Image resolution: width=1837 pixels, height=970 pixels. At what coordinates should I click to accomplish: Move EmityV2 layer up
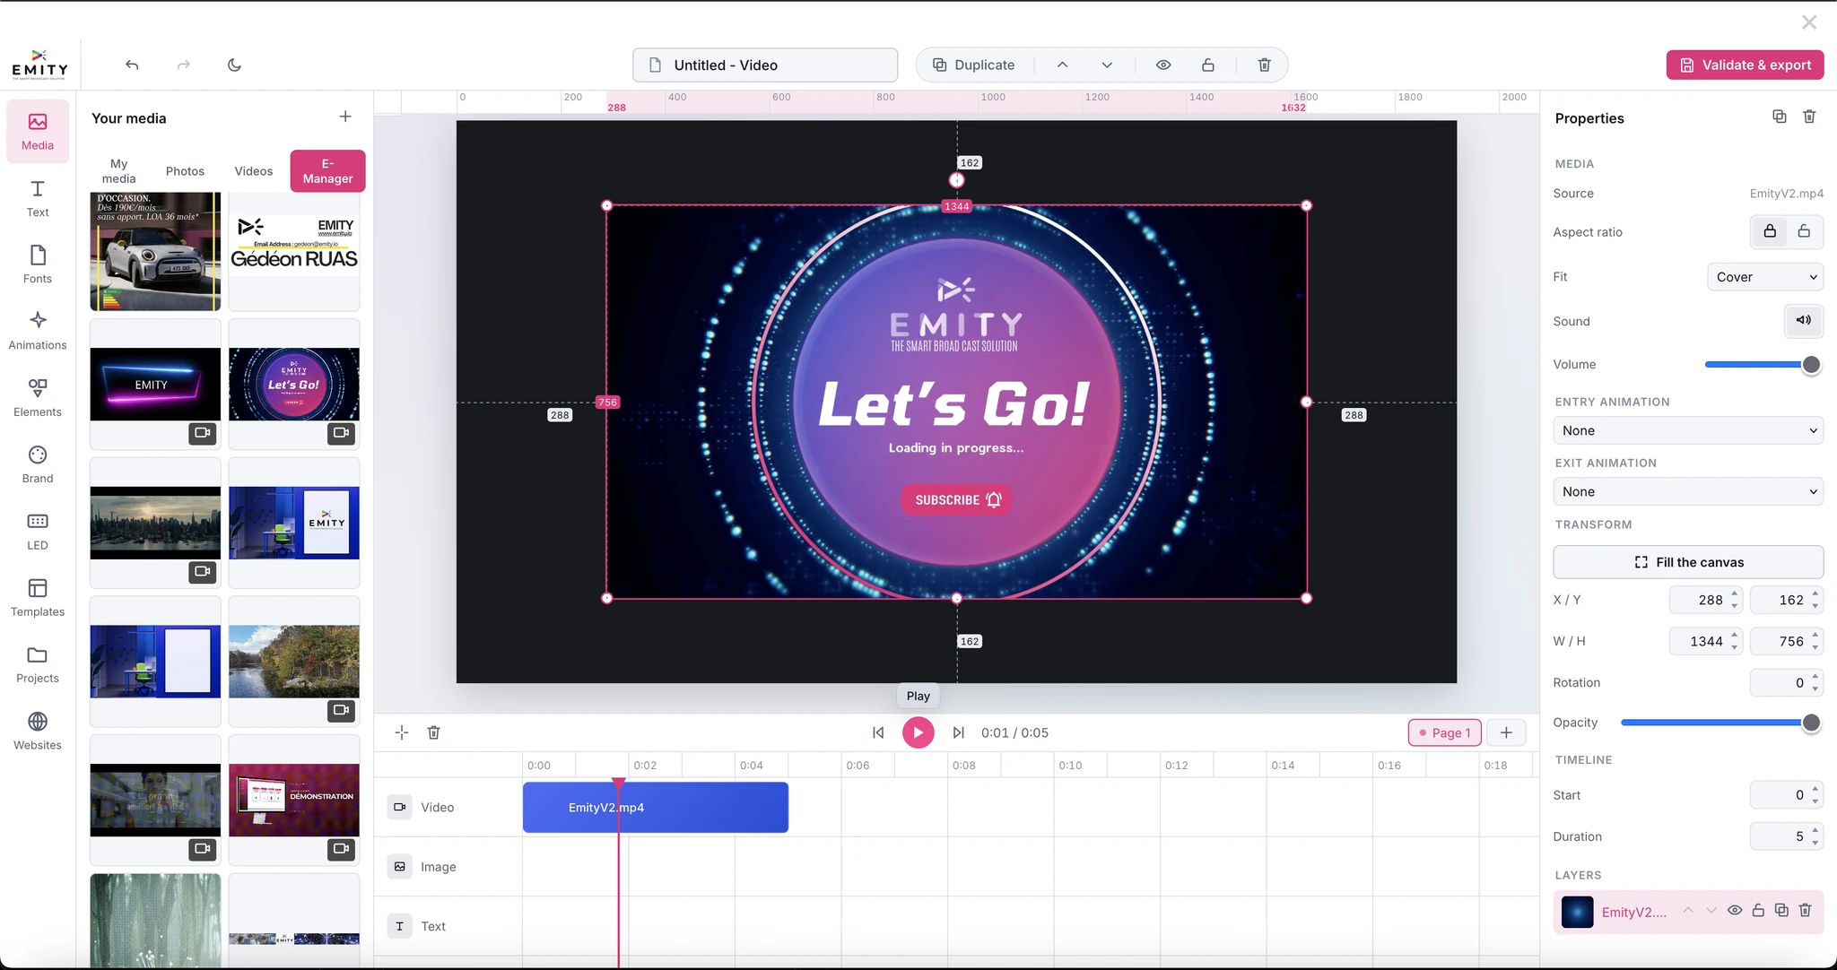(x=1687, y=911)
